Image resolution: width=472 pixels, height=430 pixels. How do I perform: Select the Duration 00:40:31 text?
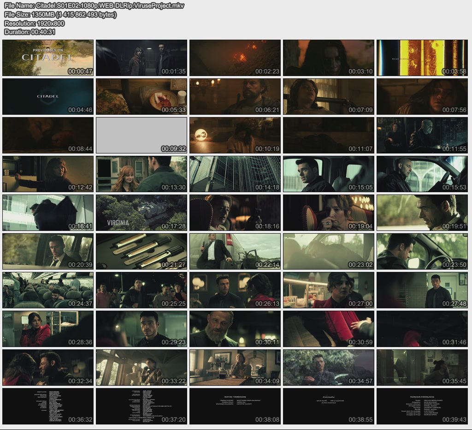point(30,32)
